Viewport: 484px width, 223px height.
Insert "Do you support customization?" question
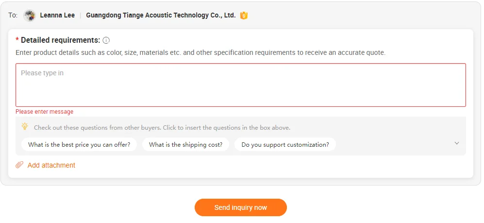[285, 145]
